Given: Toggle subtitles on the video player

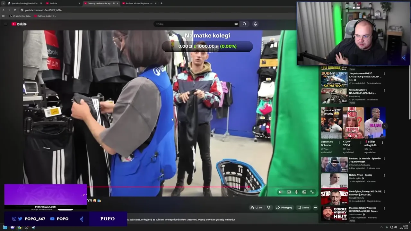Looking at the screenshot, I should 289,192.
